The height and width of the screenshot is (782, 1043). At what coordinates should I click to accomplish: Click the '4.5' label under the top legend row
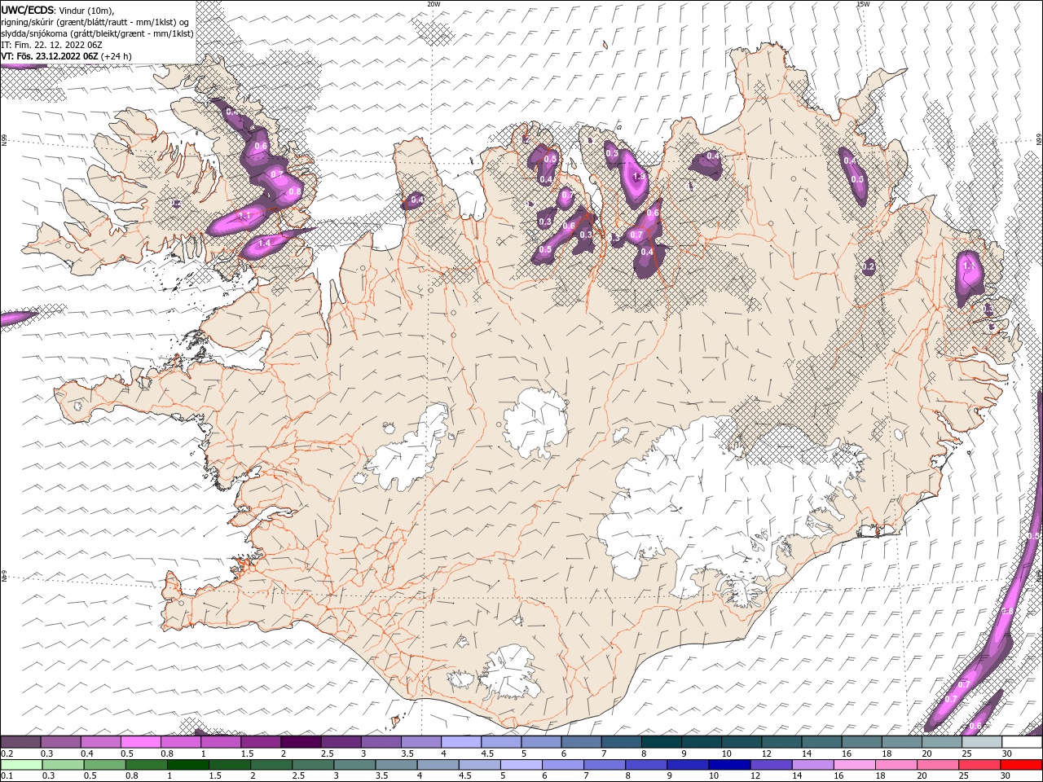[x=487, y=754]
